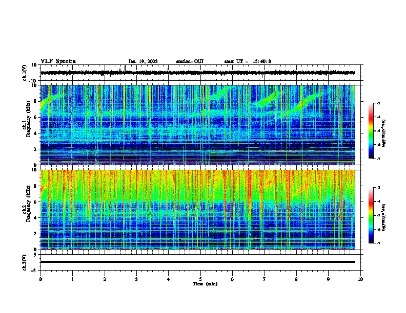
Task: Click the "ch.1(V)" axis label
Action: pos(24,73)
